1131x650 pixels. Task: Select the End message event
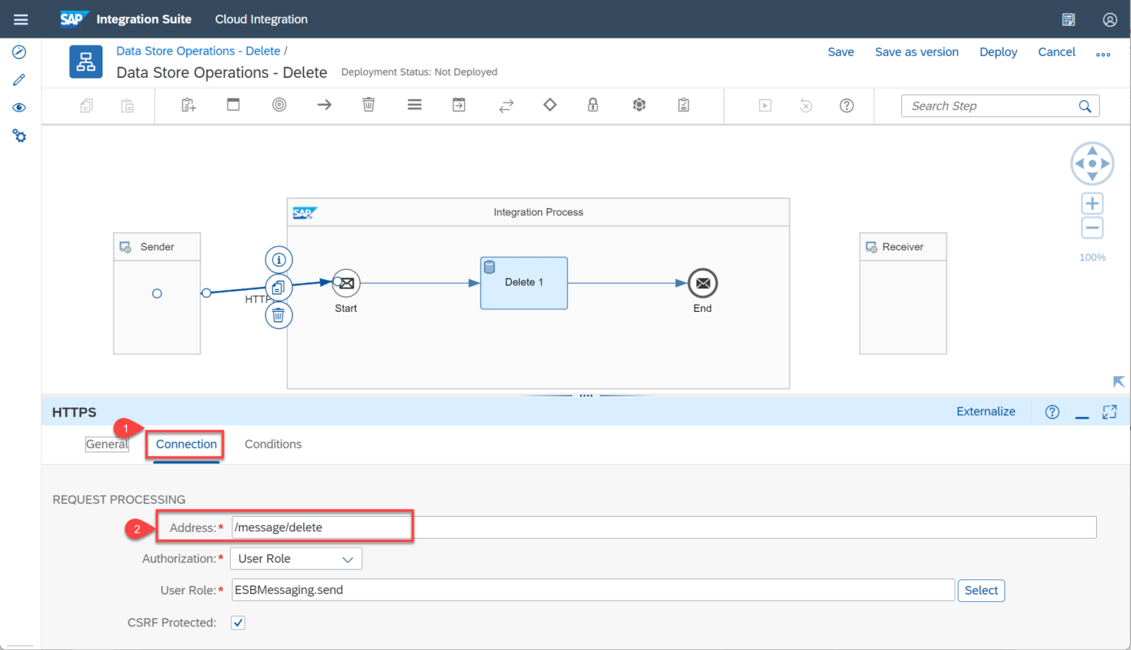click(x=703, y=283)
